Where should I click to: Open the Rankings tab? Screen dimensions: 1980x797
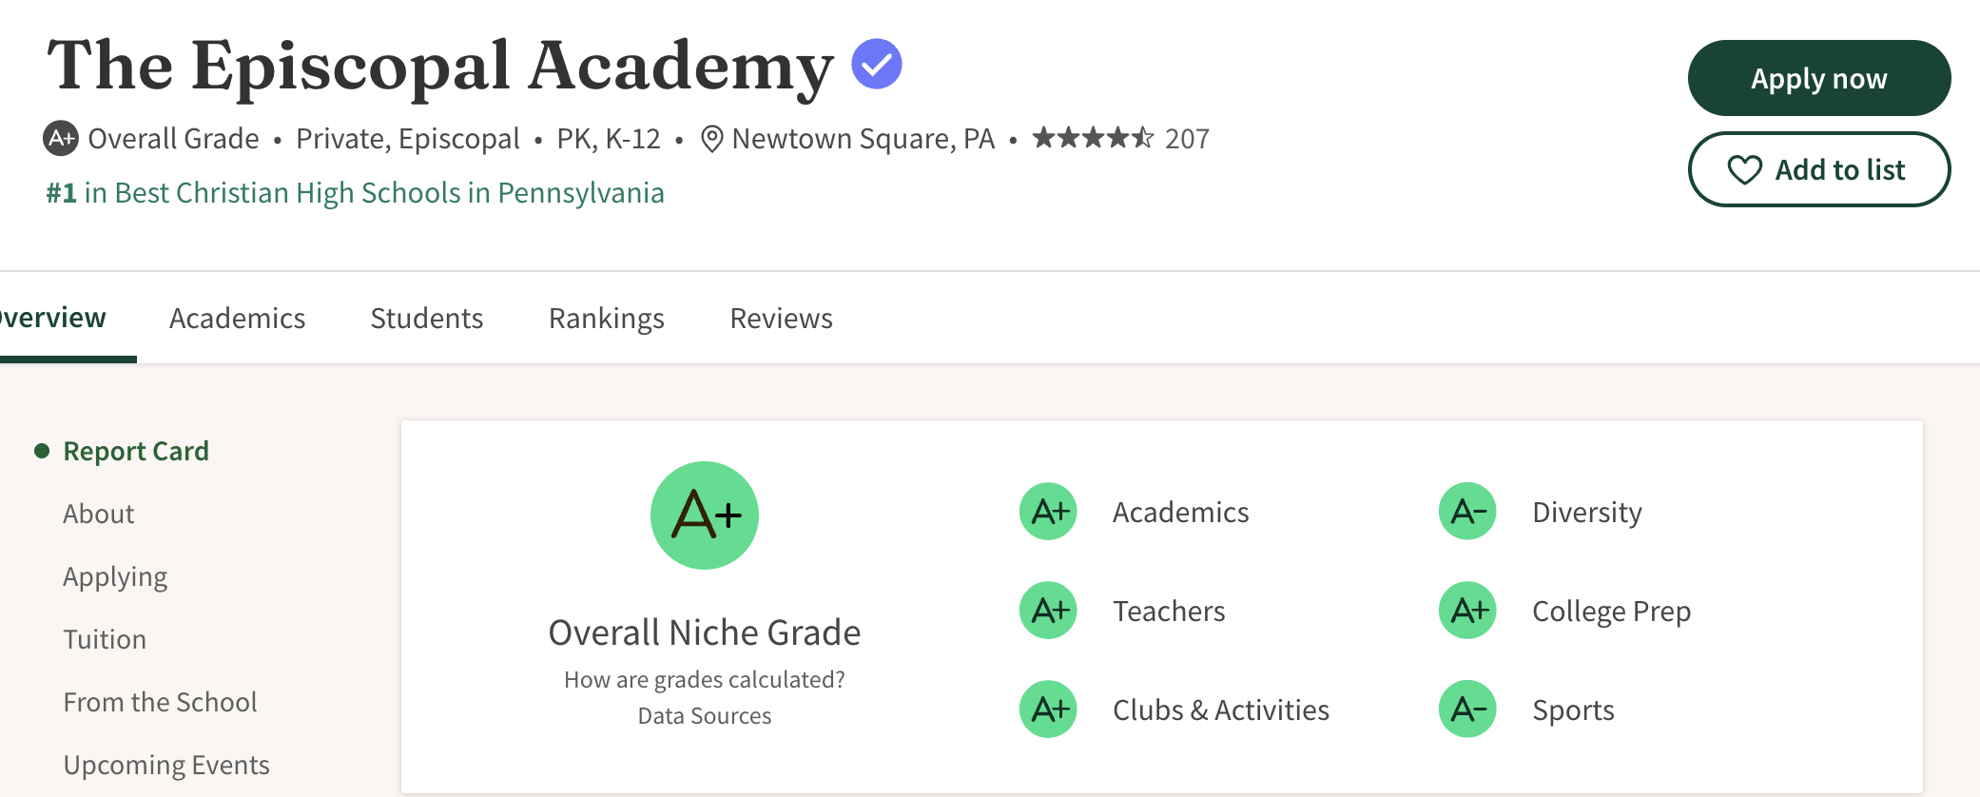coord(606,319)
